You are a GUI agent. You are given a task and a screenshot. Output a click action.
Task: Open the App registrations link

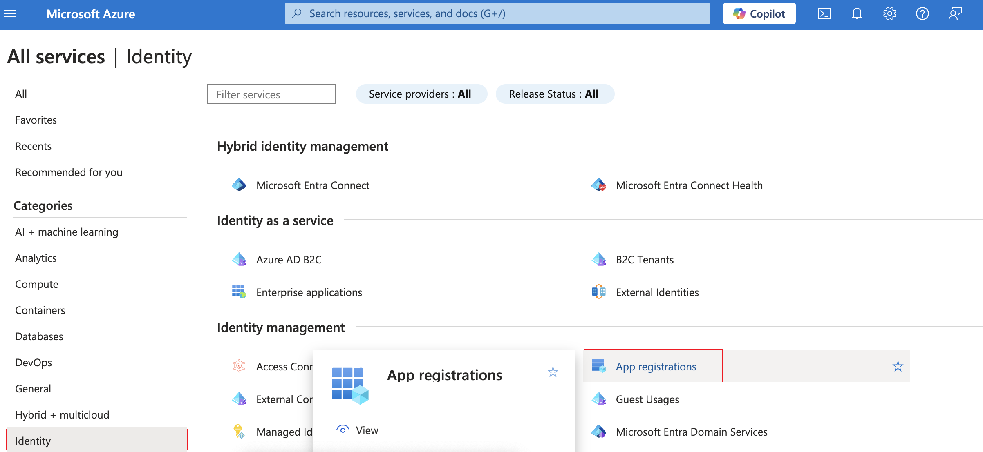(656, 366)
